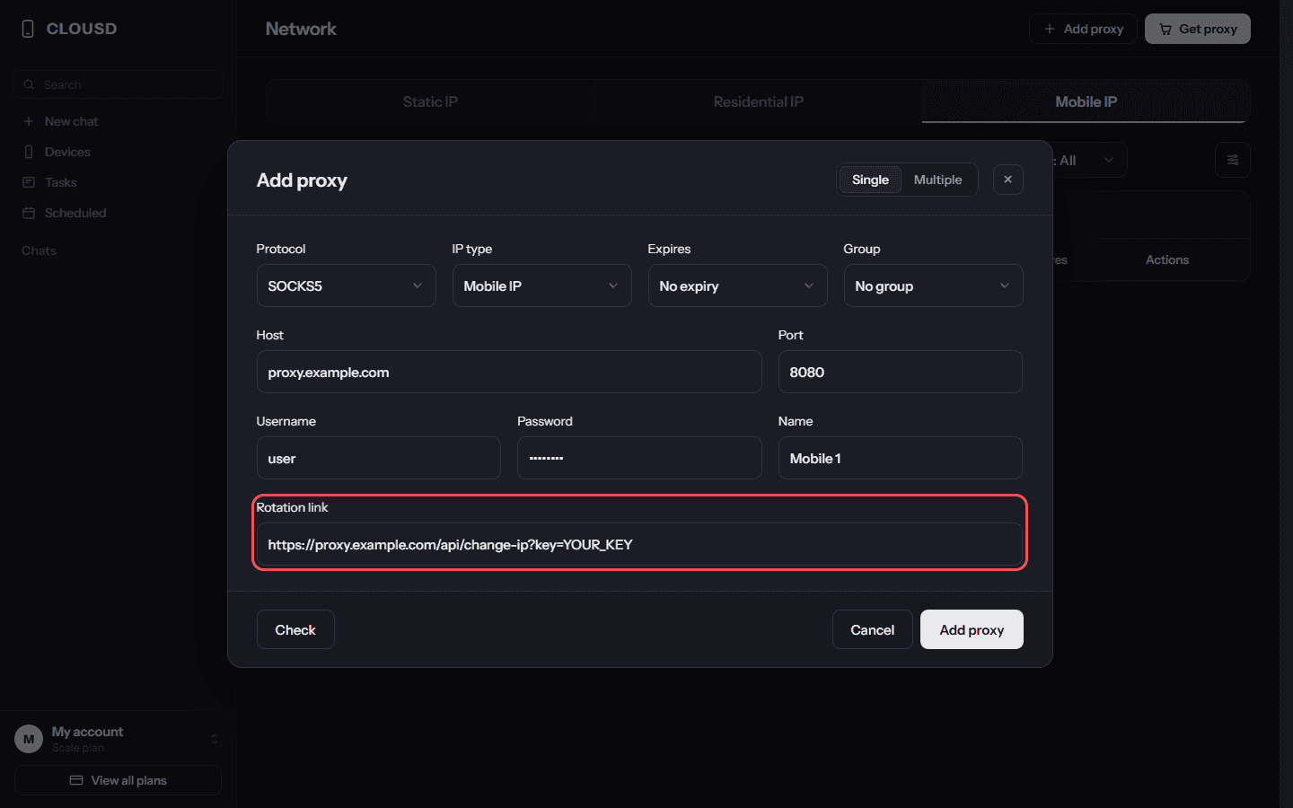Screen dimensions: 1293x808
Task: Click the Username input field
Action: click(379, 458)
